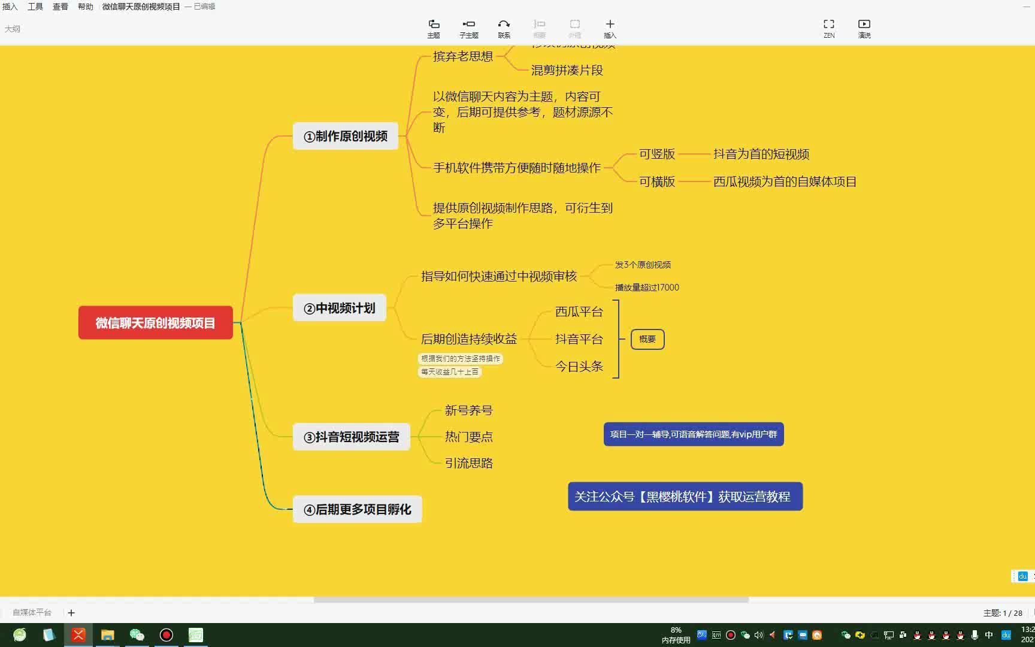The height and width of the screenshot is (647, 1035).
Task: Select the 引流思路 subtopic
Action: click(469, 463)
